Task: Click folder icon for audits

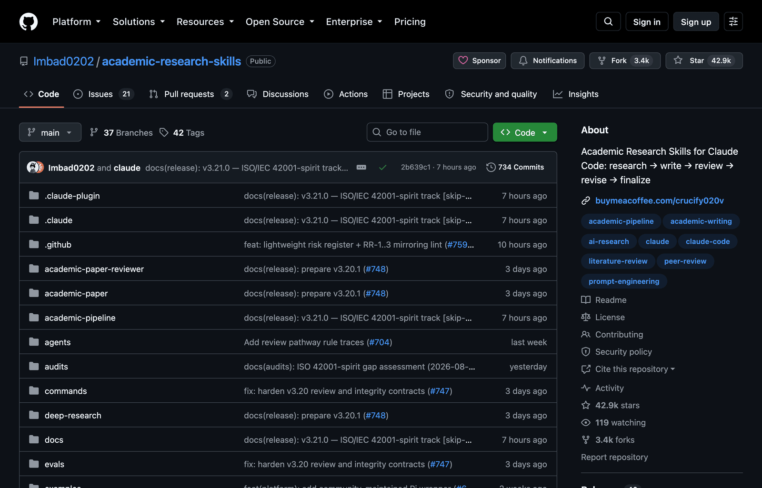Action: (34, 366)
